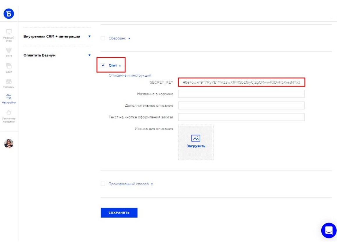
Task: Open Оплатить Базиум menu item
Action: [x=40, y=55]
